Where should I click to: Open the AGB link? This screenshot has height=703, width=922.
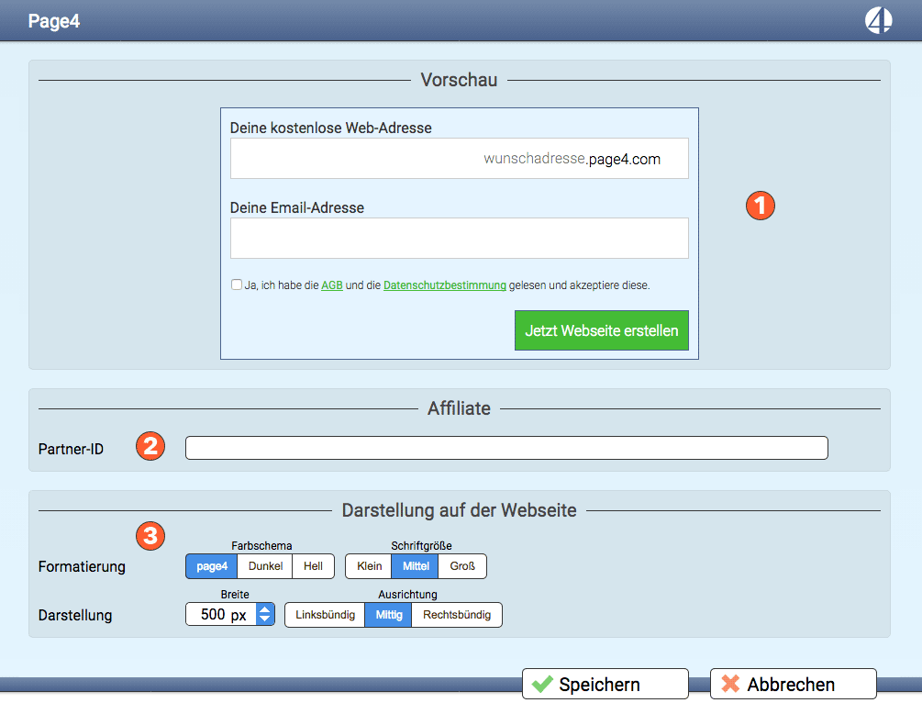pyautogui.click(x=331, y=285)
